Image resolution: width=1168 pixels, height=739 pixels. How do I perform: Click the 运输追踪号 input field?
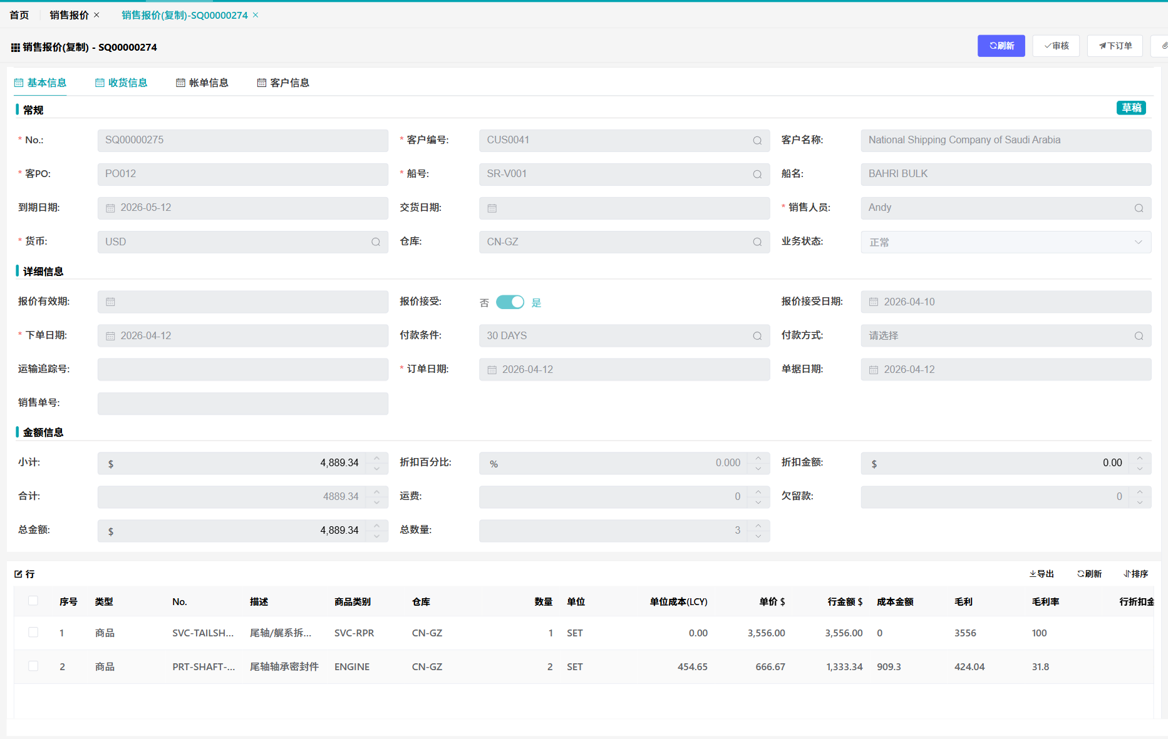(242, 370)
